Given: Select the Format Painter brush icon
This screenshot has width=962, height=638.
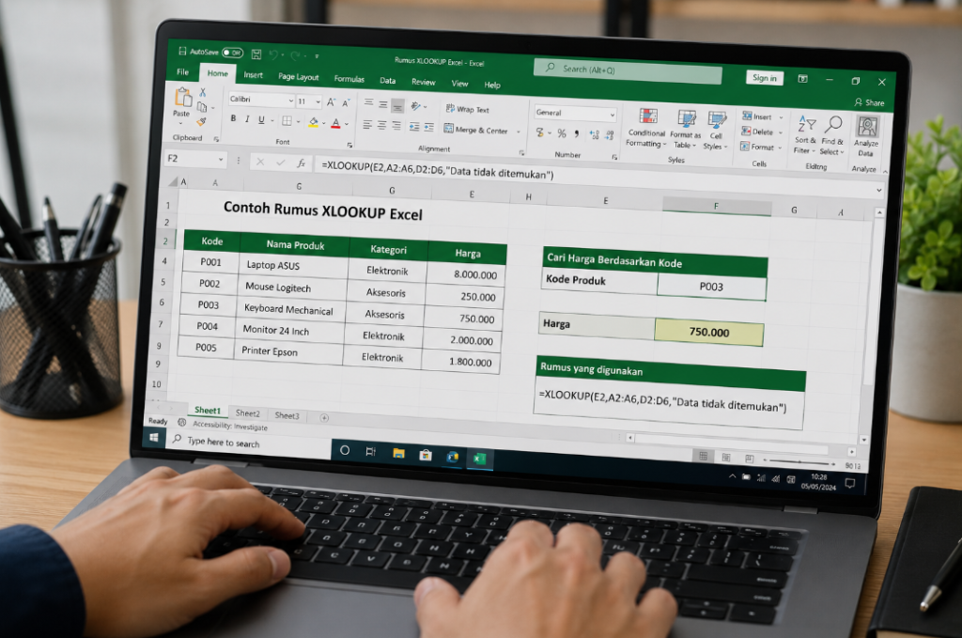Looking at the screenshot, I should tap(201, 121).
